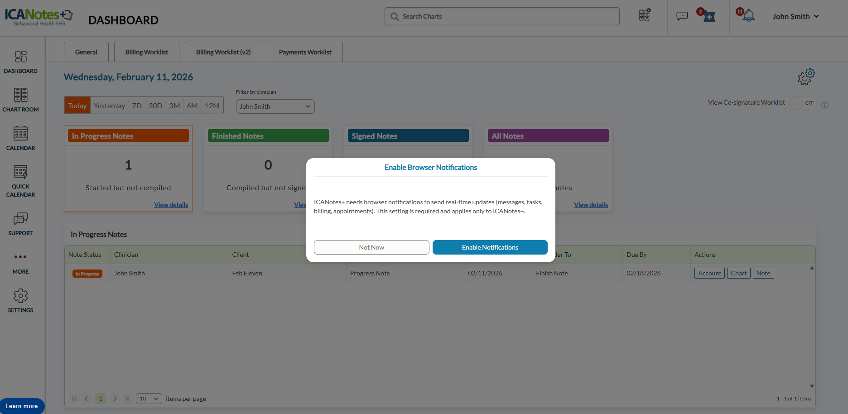This screenshot has height=414, width=848.
Task: Select the 7D date range
Action: click(x=137, y=106)
